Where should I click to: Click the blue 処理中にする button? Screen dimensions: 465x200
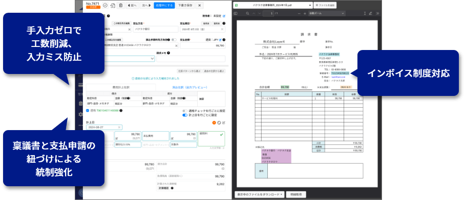click(164, 5)
